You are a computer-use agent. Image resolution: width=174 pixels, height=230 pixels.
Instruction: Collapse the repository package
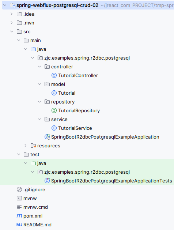(x=39, y=102)
